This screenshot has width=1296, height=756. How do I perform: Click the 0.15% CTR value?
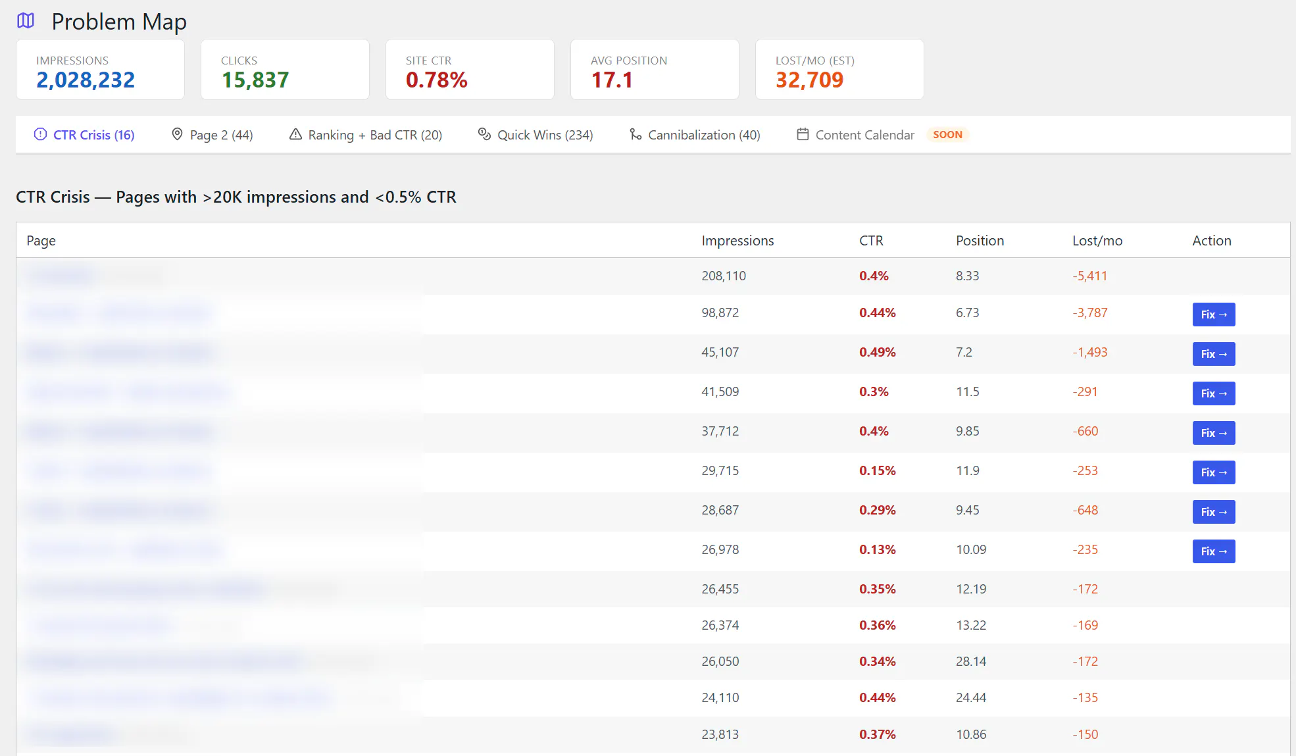(x=877, y=470)
